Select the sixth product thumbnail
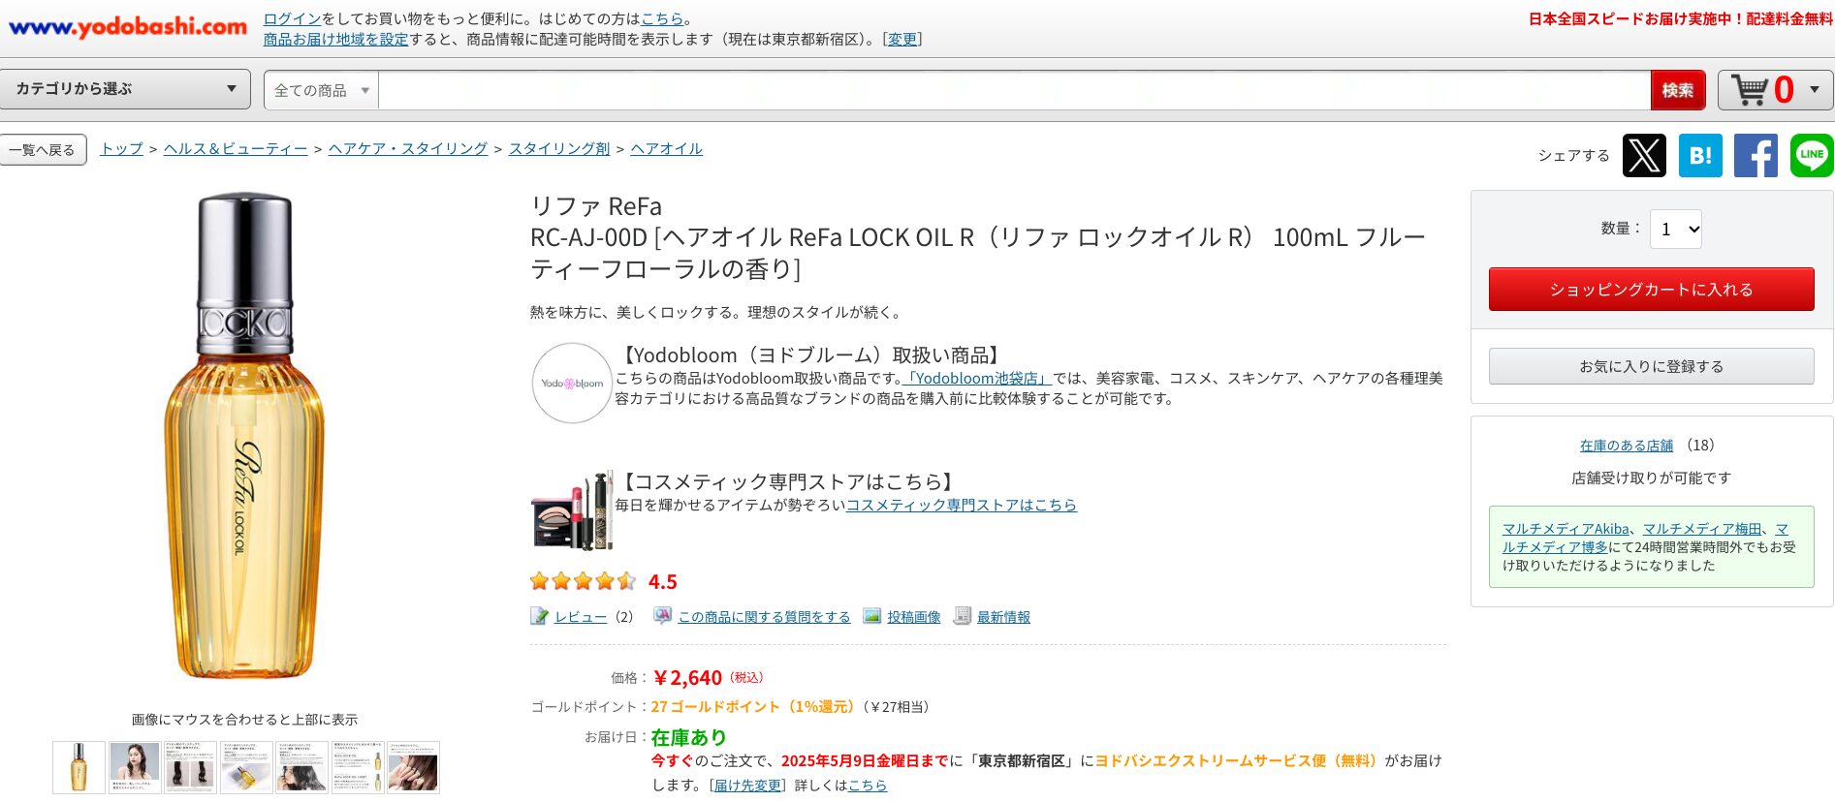 click(x=358, y=768)
